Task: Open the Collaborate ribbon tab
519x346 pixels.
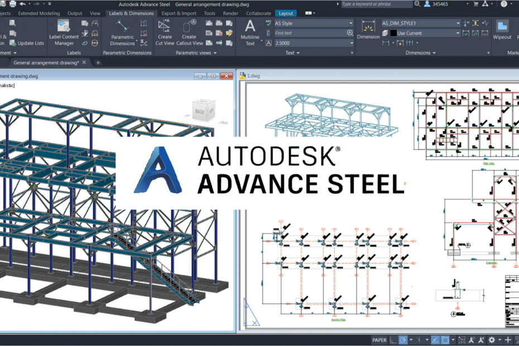Action: point(258,13)
